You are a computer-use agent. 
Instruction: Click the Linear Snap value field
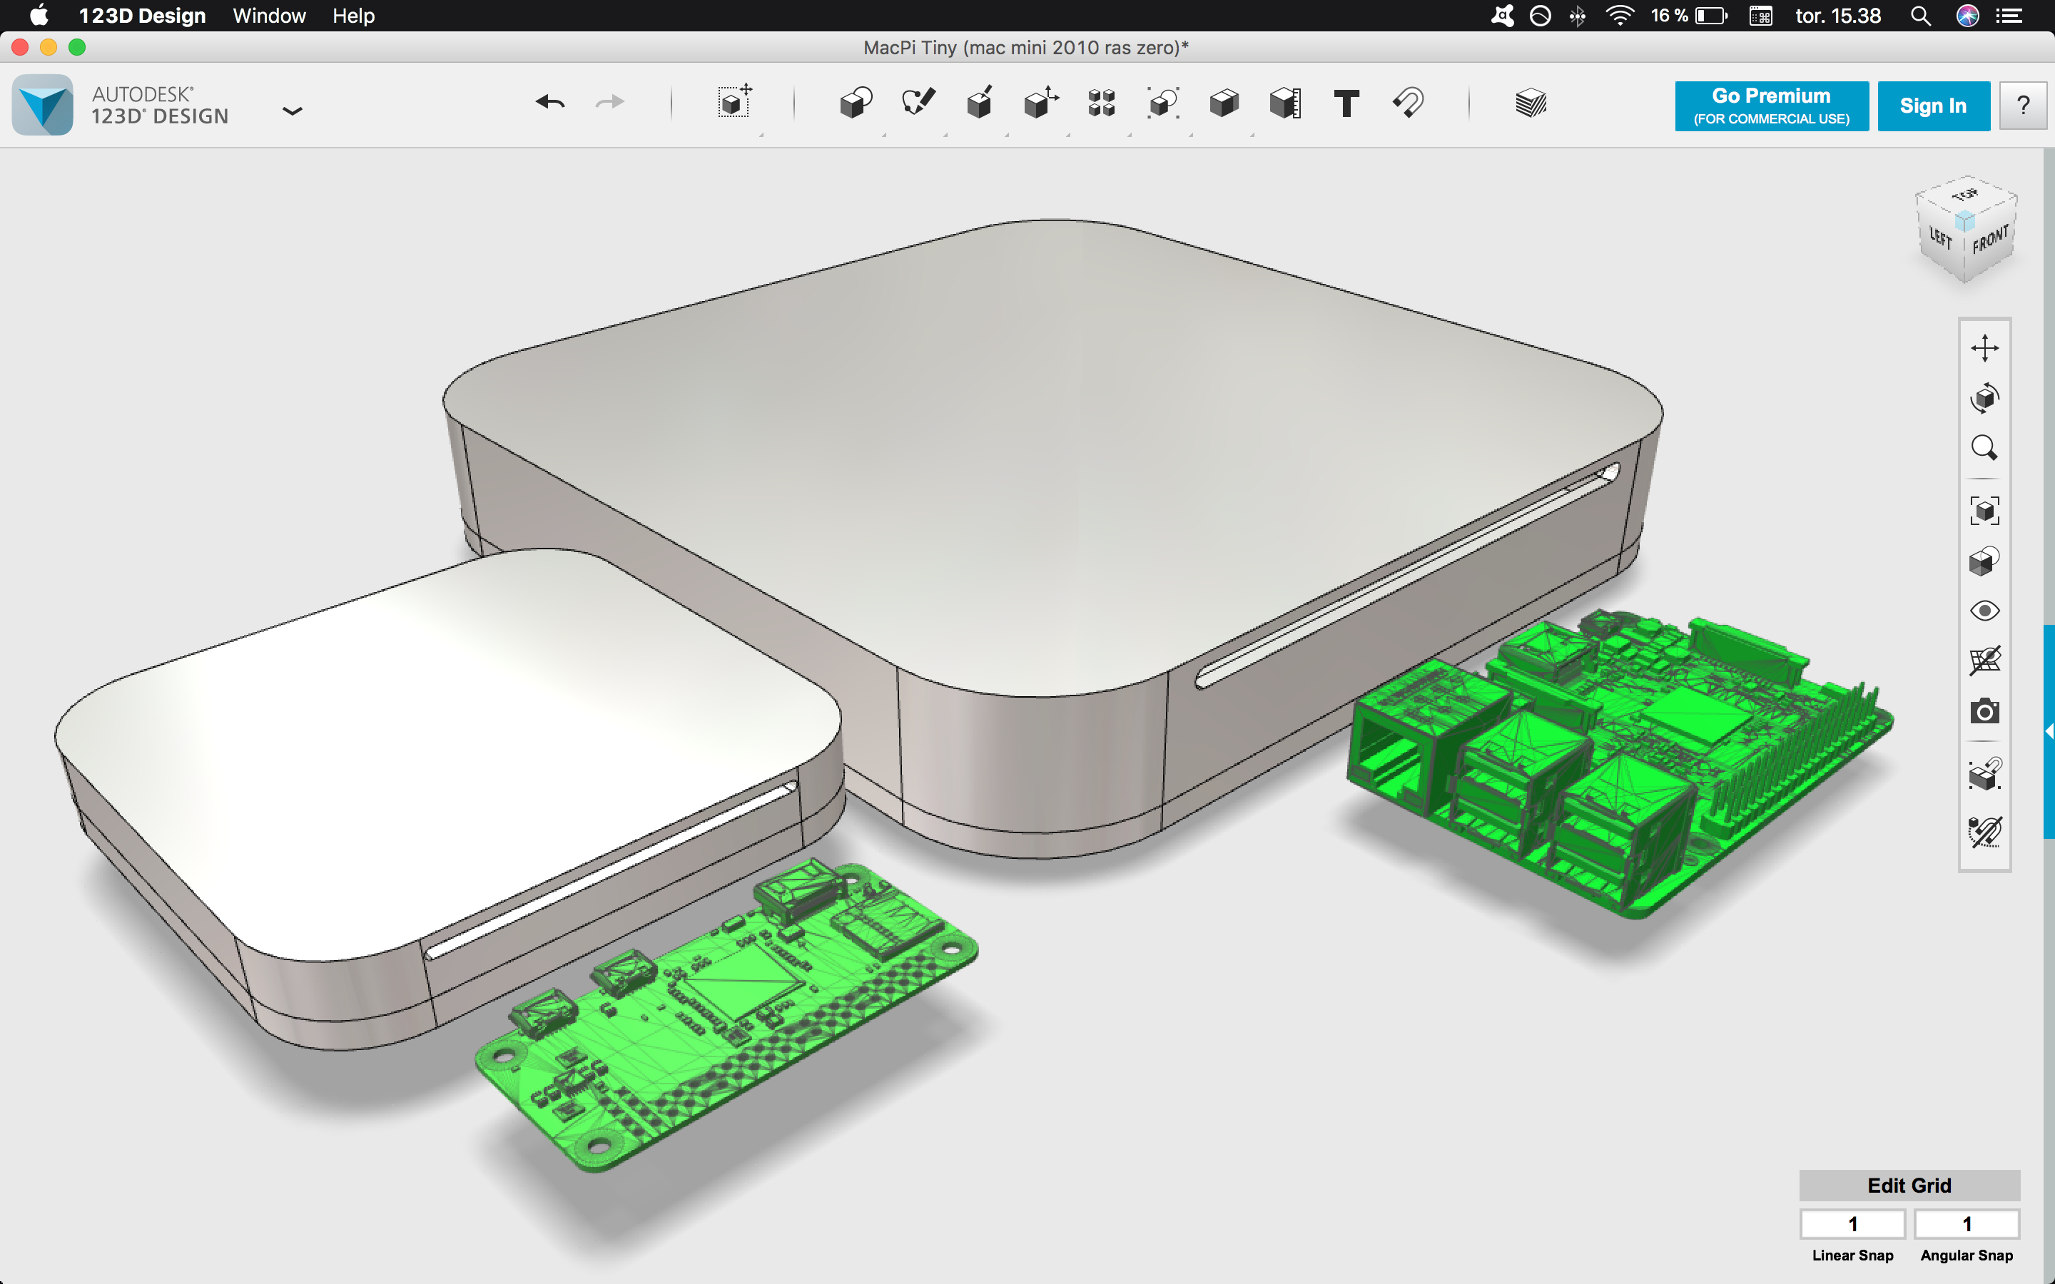pyautogui.click(x=1852, y=1223)
